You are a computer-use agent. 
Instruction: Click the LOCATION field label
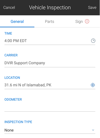tap(12, 78)
